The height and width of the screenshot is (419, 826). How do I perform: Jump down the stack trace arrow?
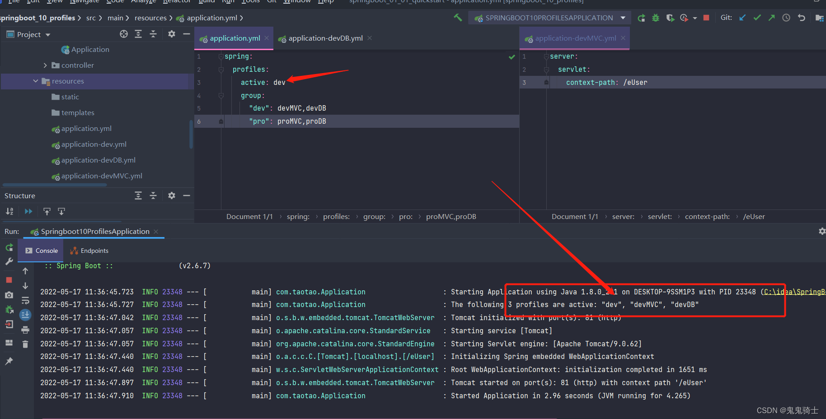point(25,286)
